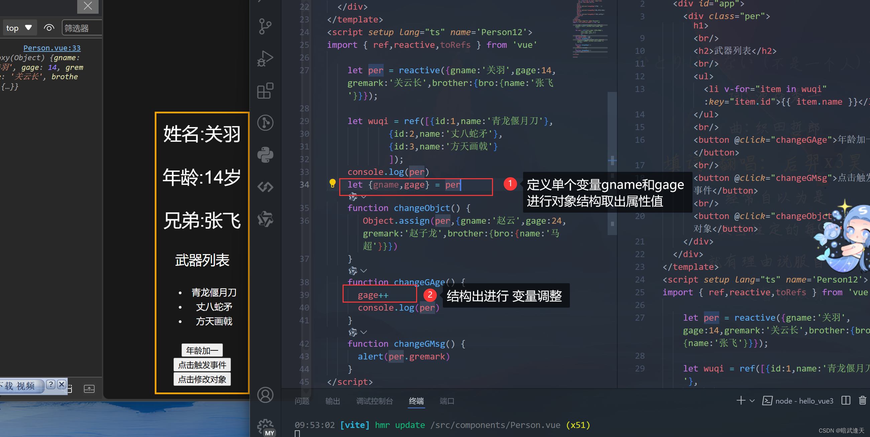This screenshot has width=870, height=437.
Task: Click the 武器列表 heading on the page
Action: pos(202,260)
